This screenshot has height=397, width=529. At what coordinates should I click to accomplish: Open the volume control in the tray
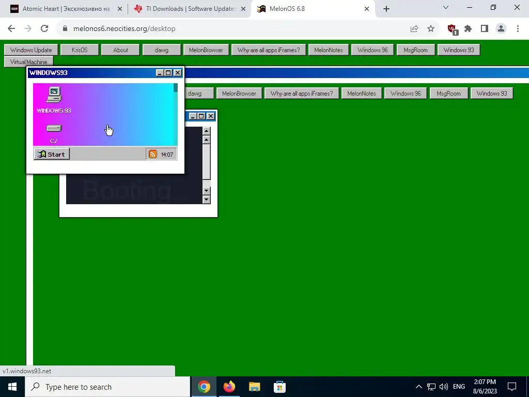click(x=444, y=387)
